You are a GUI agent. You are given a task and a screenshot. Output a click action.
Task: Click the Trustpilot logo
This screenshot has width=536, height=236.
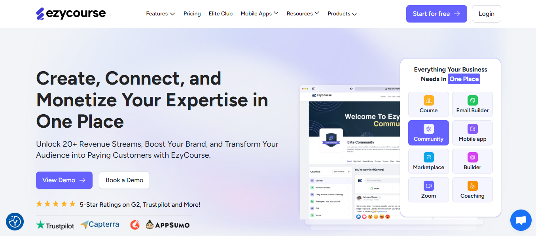[x=55, y=225]
